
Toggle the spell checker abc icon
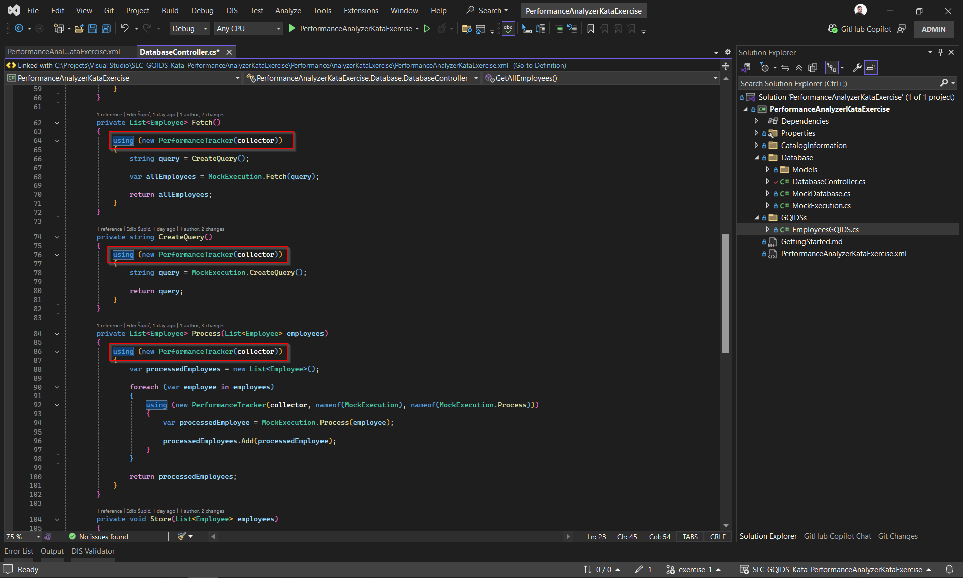point(508,29)
